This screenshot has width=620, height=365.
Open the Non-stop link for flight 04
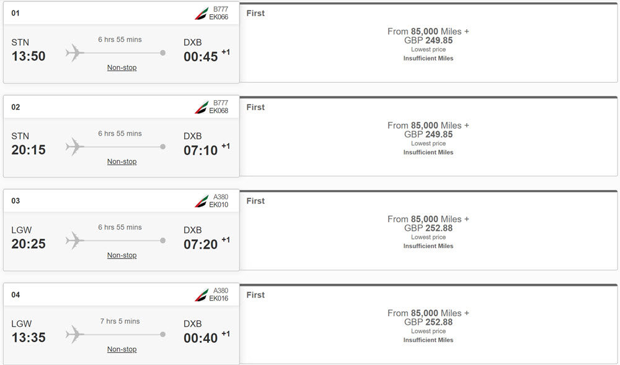(x=122, y=349)
